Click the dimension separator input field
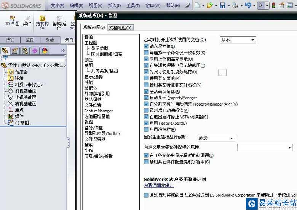The width and height of the screenshot is (297, 210). pyautogui.click(x=222, y=72)
